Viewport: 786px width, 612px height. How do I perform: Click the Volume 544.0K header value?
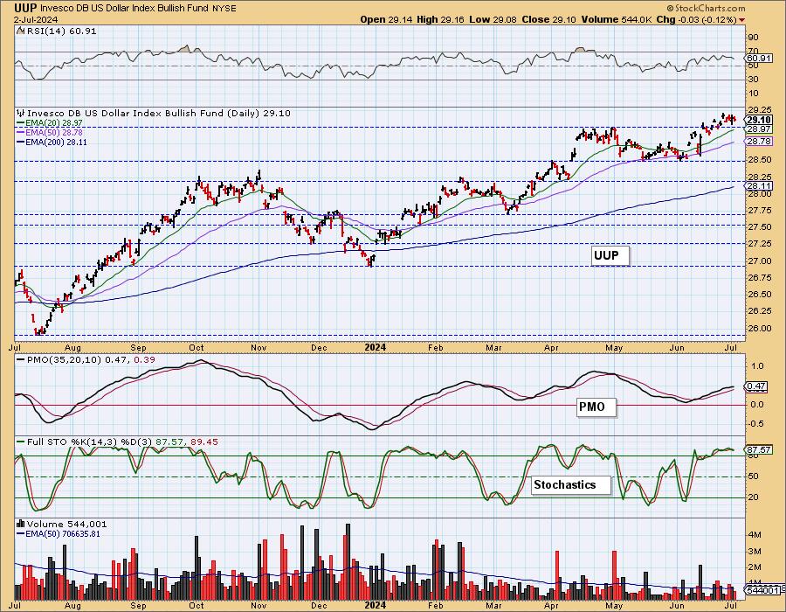tap(617, 19)
